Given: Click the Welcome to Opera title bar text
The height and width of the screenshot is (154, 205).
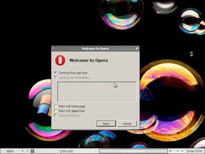Looking at the screenshot, I should point(95,49).
